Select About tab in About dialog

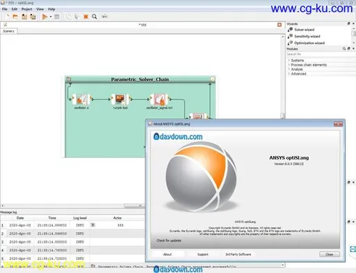(x=168, y=254)
